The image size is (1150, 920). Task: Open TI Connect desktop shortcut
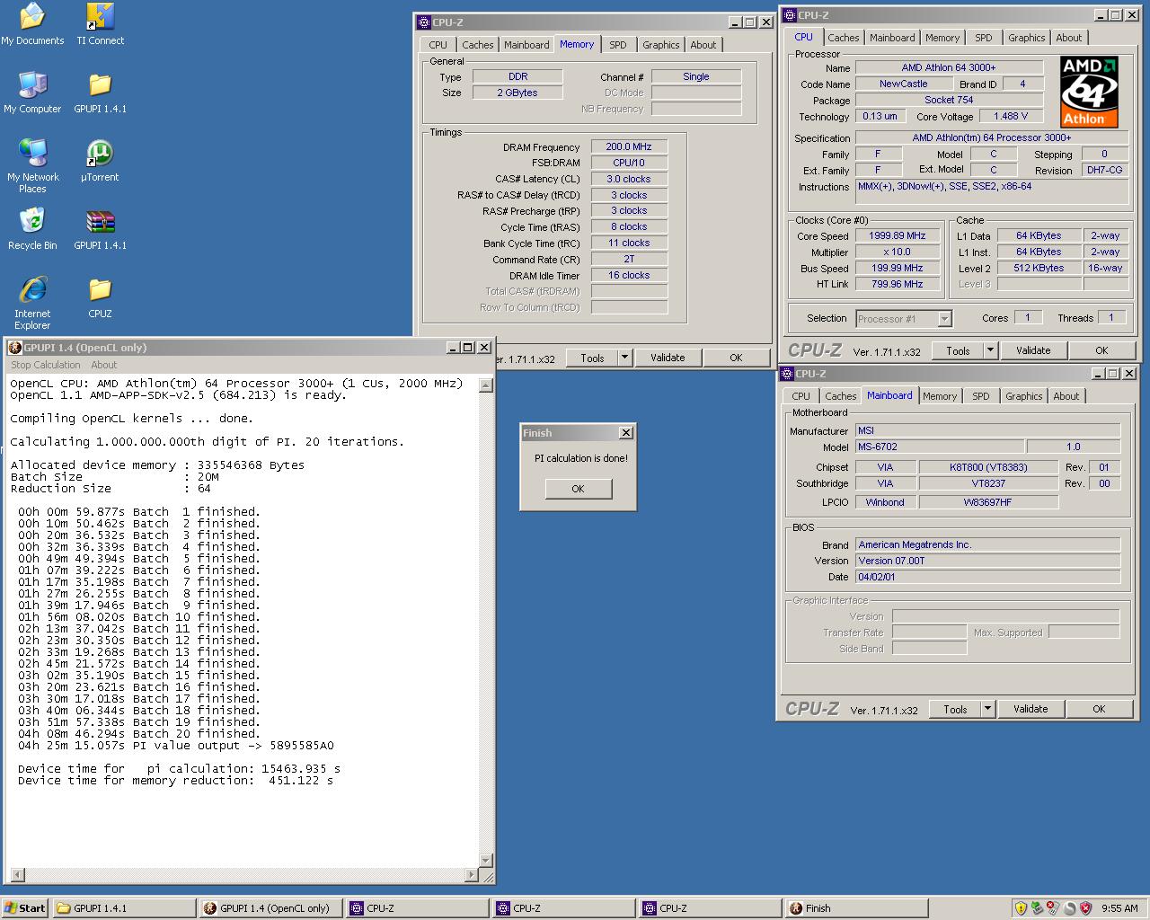point(100,24)
